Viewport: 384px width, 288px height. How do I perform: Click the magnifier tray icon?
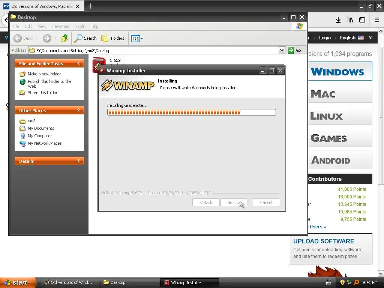(356, 282)
